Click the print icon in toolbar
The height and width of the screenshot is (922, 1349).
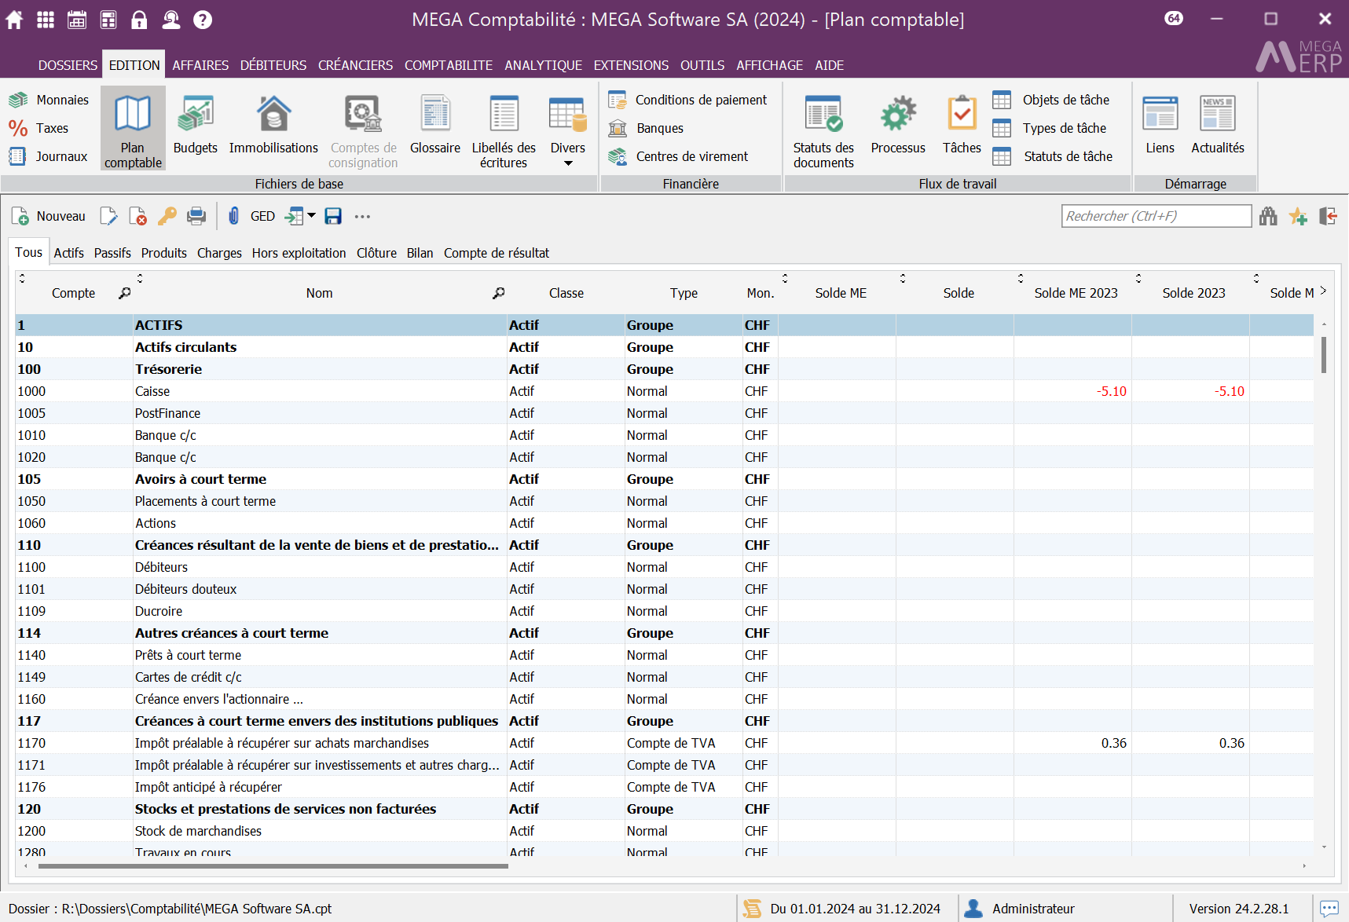pyautogui.click(x=196, y=216)
